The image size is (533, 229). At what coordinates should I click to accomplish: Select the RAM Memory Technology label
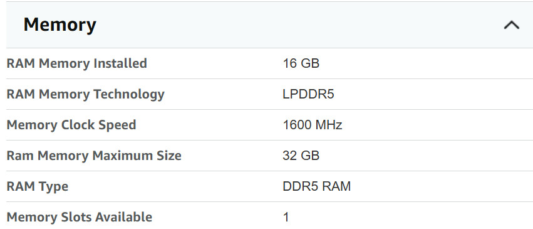[x=85, y=94]
